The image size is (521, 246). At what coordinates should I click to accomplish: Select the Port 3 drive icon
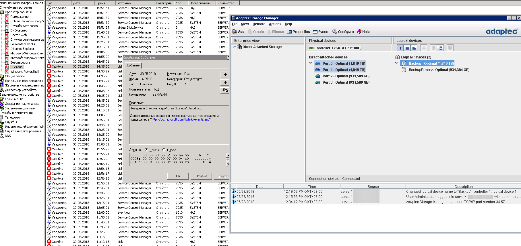point(318,82)
